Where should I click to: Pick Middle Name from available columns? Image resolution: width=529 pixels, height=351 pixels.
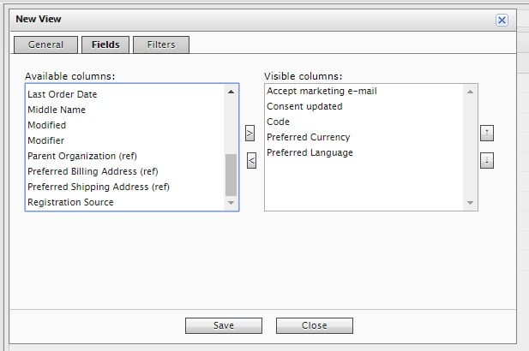pyautogui.click(x=57, y=110)
